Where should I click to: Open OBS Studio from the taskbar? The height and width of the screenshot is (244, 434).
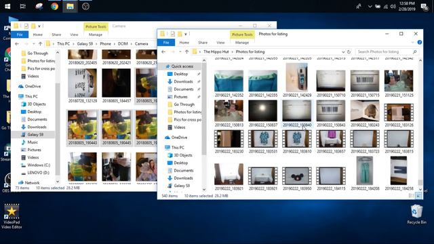(85, 6)
